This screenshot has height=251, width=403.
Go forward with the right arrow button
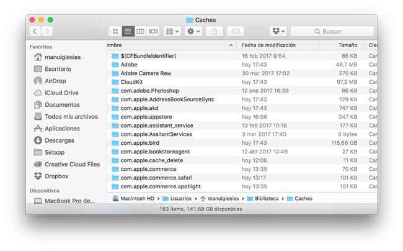[x=47, y=32]
